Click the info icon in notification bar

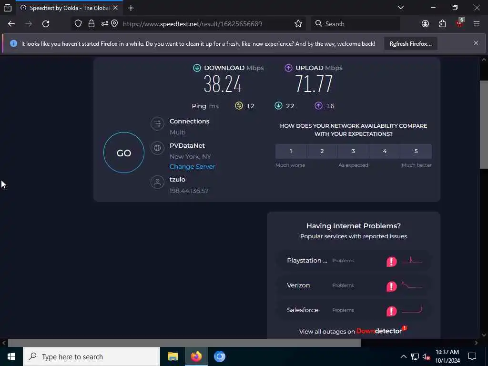13,43
